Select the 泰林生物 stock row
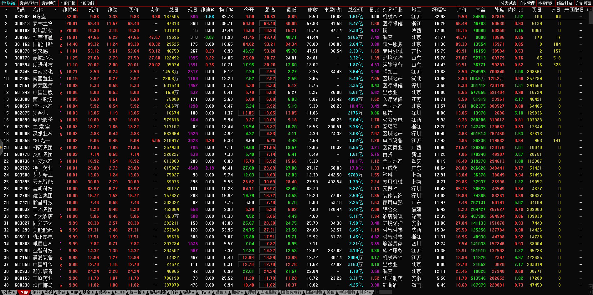 tap(43, 24)
